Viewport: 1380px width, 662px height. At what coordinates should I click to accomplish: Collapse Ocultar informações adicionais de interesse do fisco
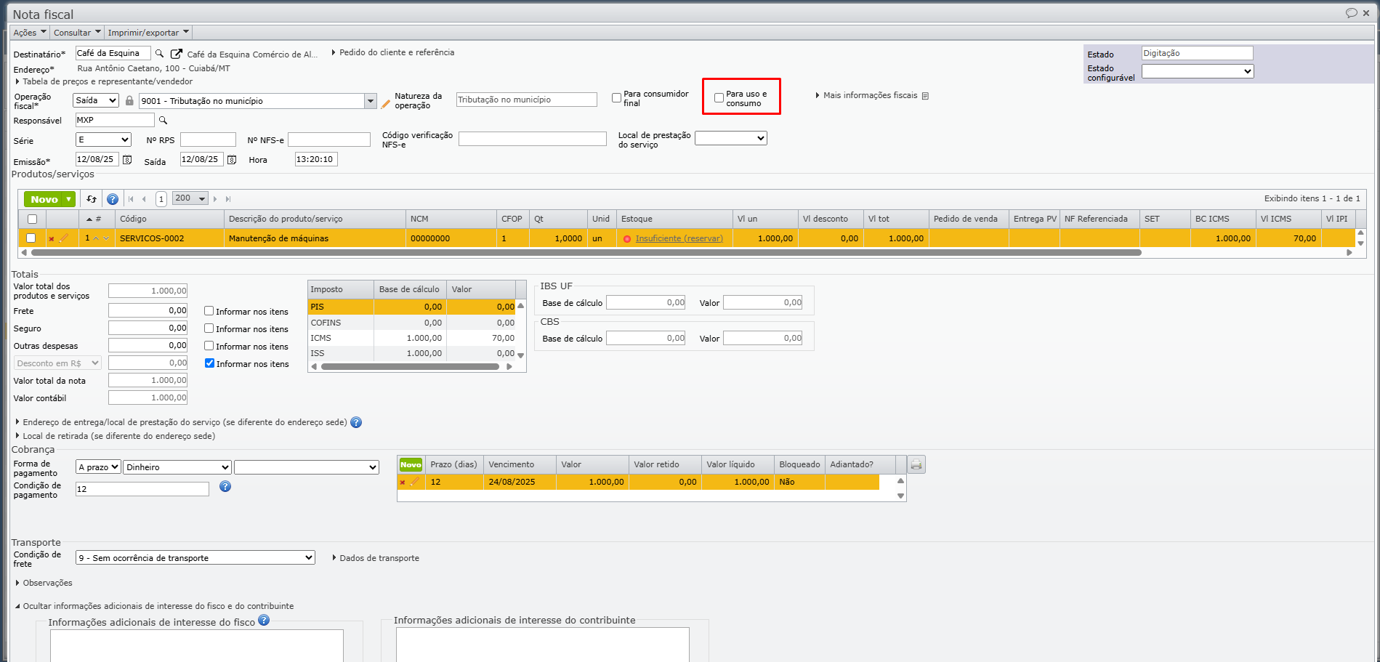click(155, 606)
